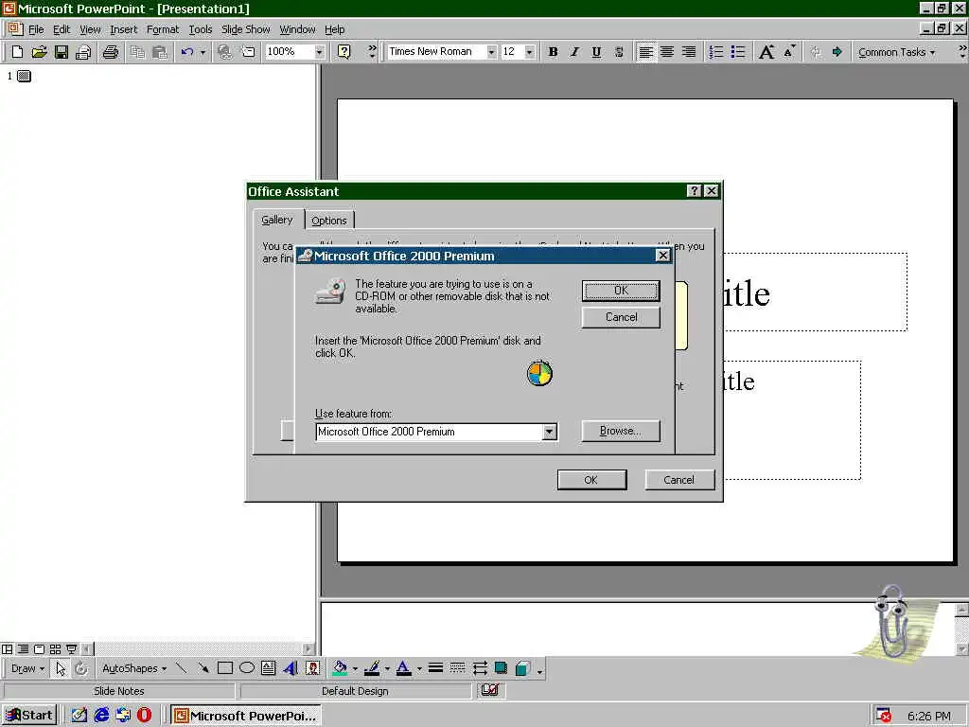
Task: Expand the Fill Color dropdown arrow
Action: point(355,668)
